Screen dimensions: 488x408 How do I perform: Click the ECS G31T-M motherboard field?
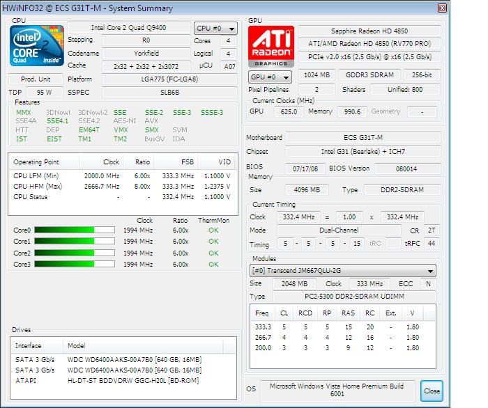363,138
